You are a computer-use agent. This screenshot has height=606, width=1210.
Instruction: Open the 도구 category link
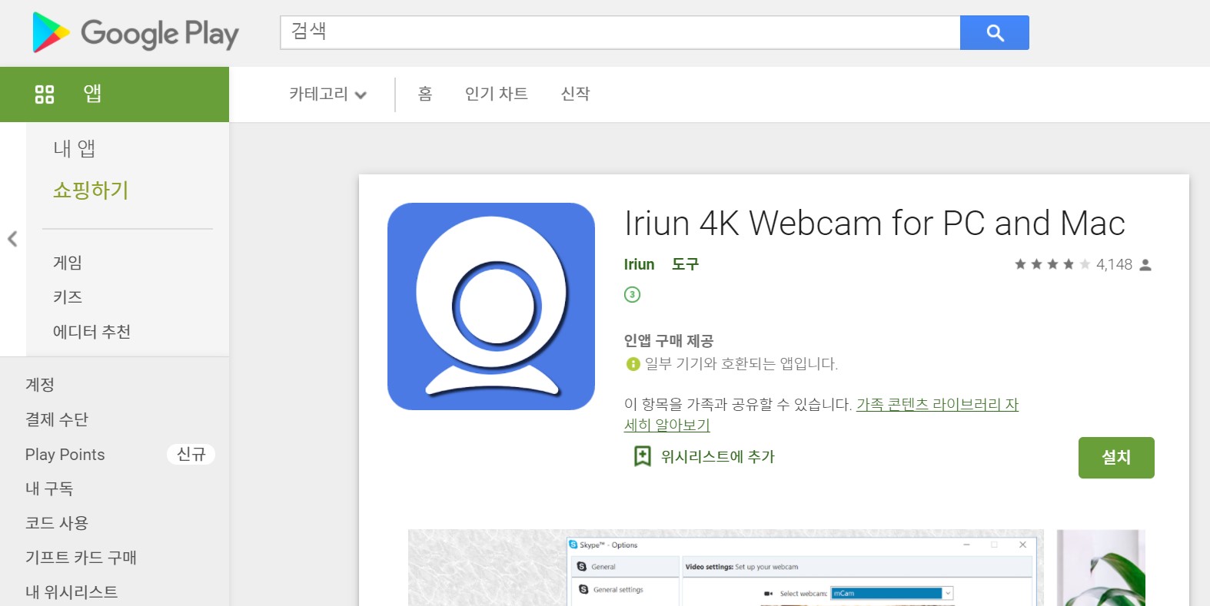(x=685, y=264)
